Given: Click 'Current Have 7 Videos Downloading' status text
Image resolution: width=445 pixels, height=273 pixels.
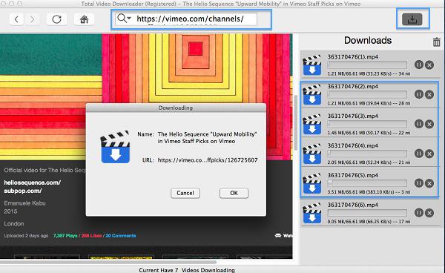Looking at the screenshot, I should coord(187,270).
